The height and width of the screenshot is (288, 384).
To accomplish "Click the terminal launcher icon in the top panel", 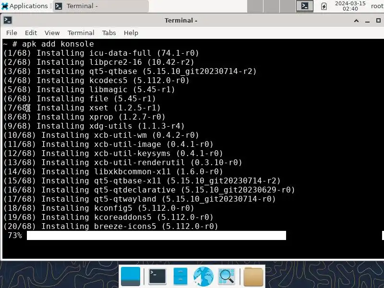I will tap(305, 6).
